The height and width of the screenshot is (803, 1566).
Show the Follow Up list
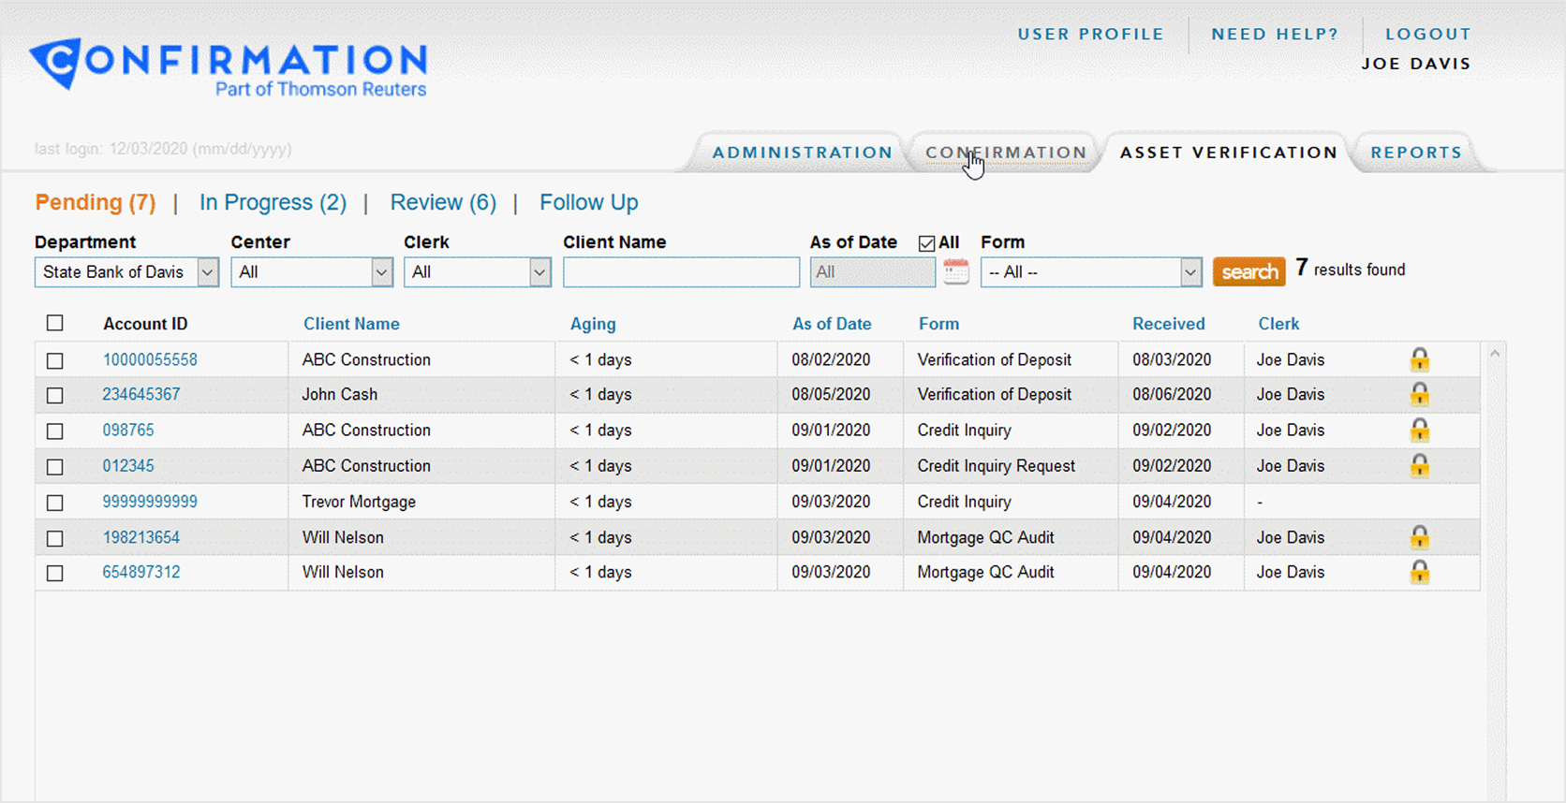coord(588,202)
